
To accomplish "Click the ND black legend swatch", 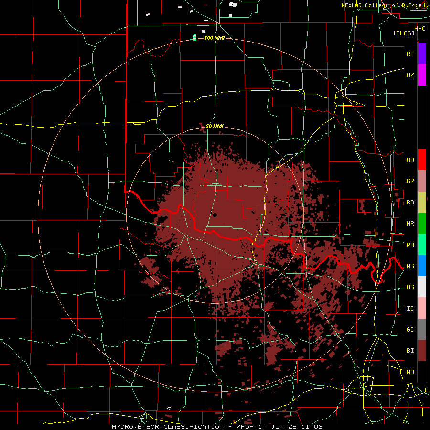I will [422, 372].
